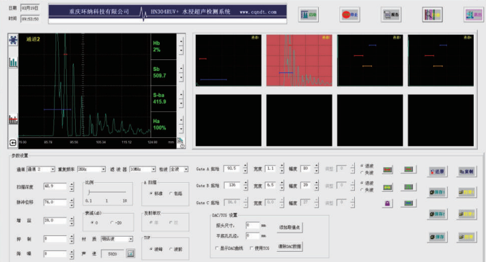
Task: Click the red-dotted histogram icon beside the waveform
Action: (x=13, y=119)
